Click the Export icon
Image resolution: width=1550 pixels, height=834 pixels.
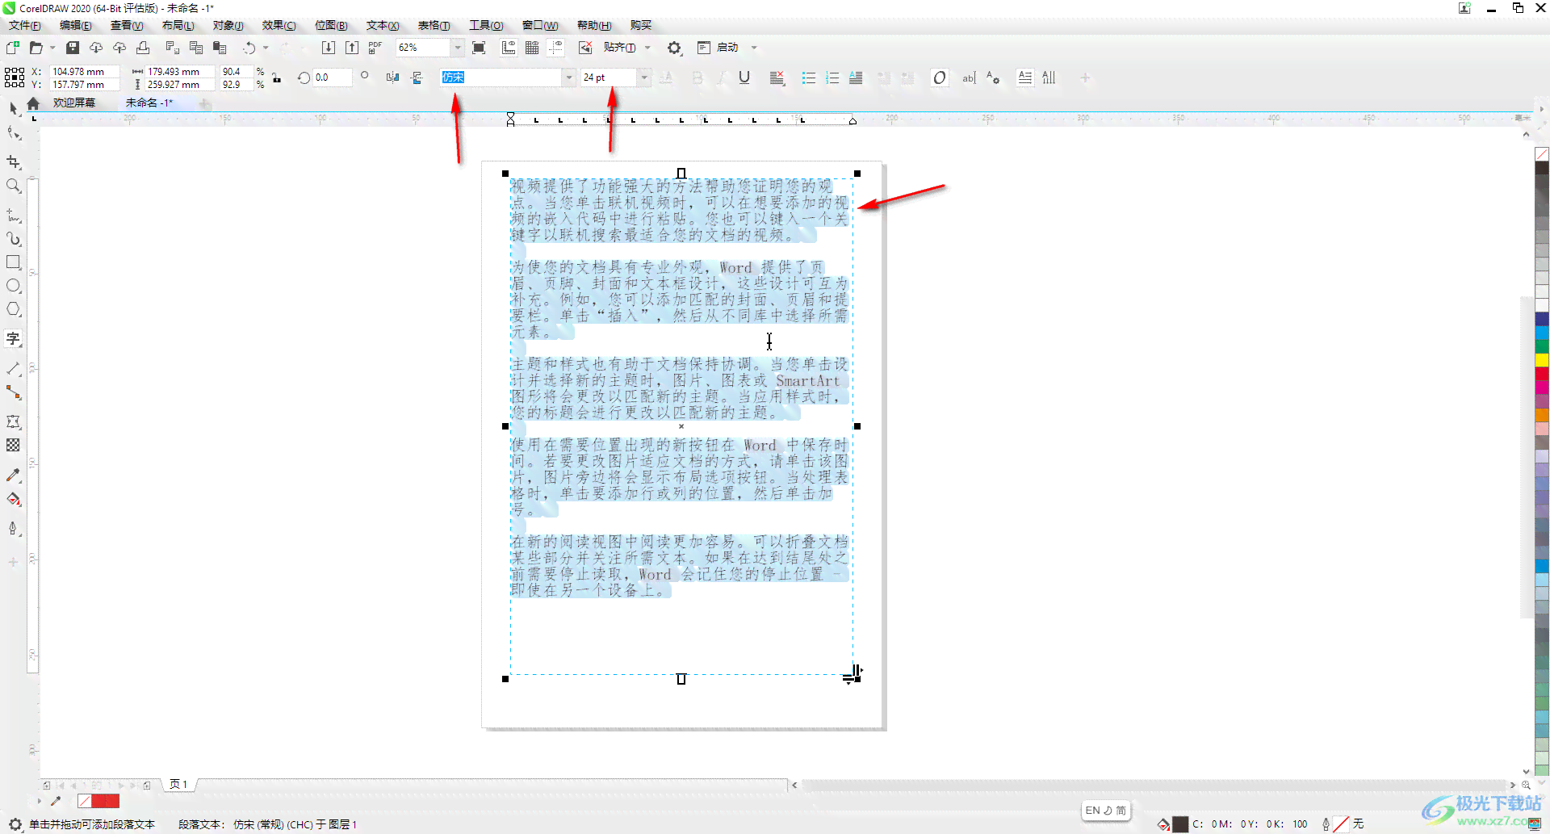click(352, 48)
